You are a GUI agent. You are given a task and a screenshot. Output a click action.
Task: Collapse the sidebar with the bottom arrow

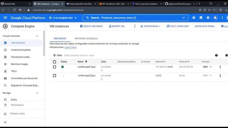5,122
